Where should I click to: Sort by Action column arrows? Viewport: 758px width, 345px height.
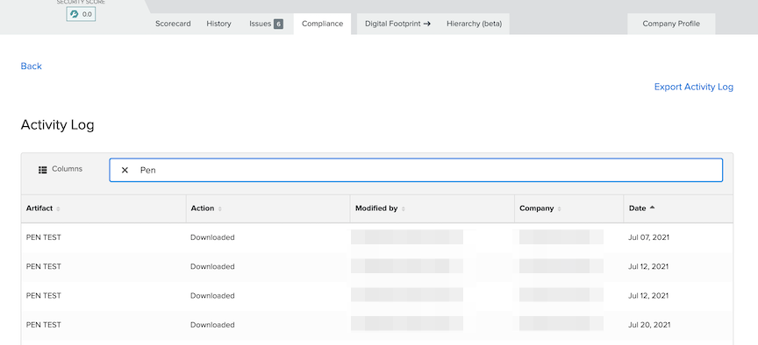point(220,209)
